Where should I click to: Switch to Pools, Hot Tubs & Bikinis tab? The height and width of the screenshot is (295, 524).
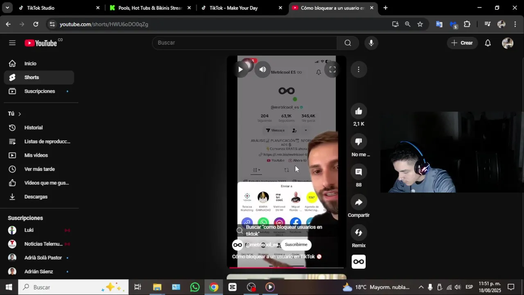(x=150, y=8)
